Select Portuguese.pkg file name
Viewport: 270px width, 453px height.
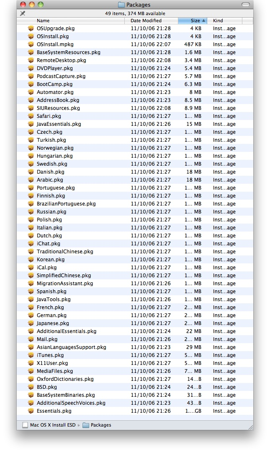pos(56,188)
